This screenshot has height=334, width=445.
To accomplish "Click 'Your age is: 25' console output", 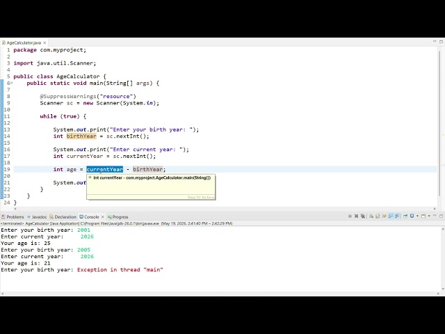I will tap(26, 243).
